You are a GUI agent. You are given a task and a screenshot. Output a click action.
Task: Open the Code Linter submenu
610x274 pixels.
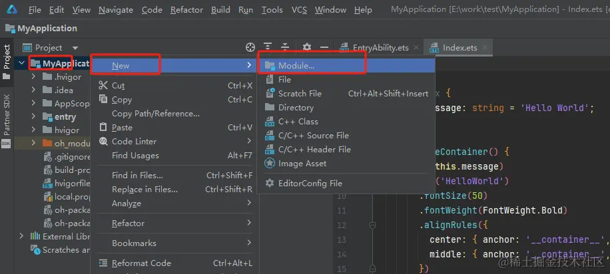click(174, 142)
